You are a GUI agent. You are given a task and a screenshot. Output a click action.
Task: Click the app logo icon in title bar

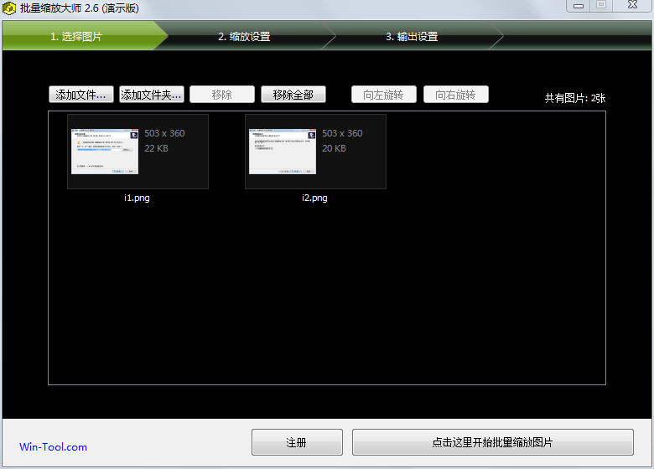coord(9,8)
